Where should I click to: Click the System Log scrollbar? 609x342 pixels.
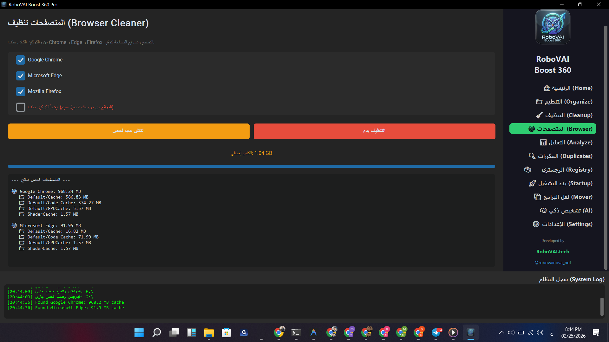[602, 306]
